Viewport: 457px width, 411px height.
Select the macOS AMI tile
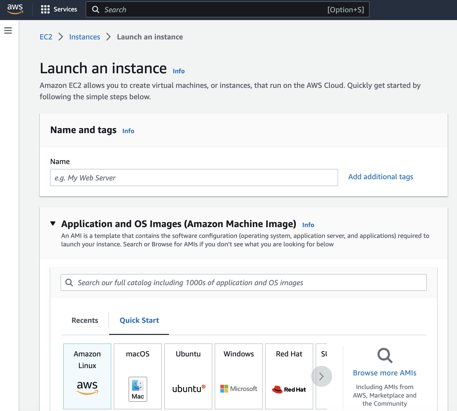click(x=138, y=376)
